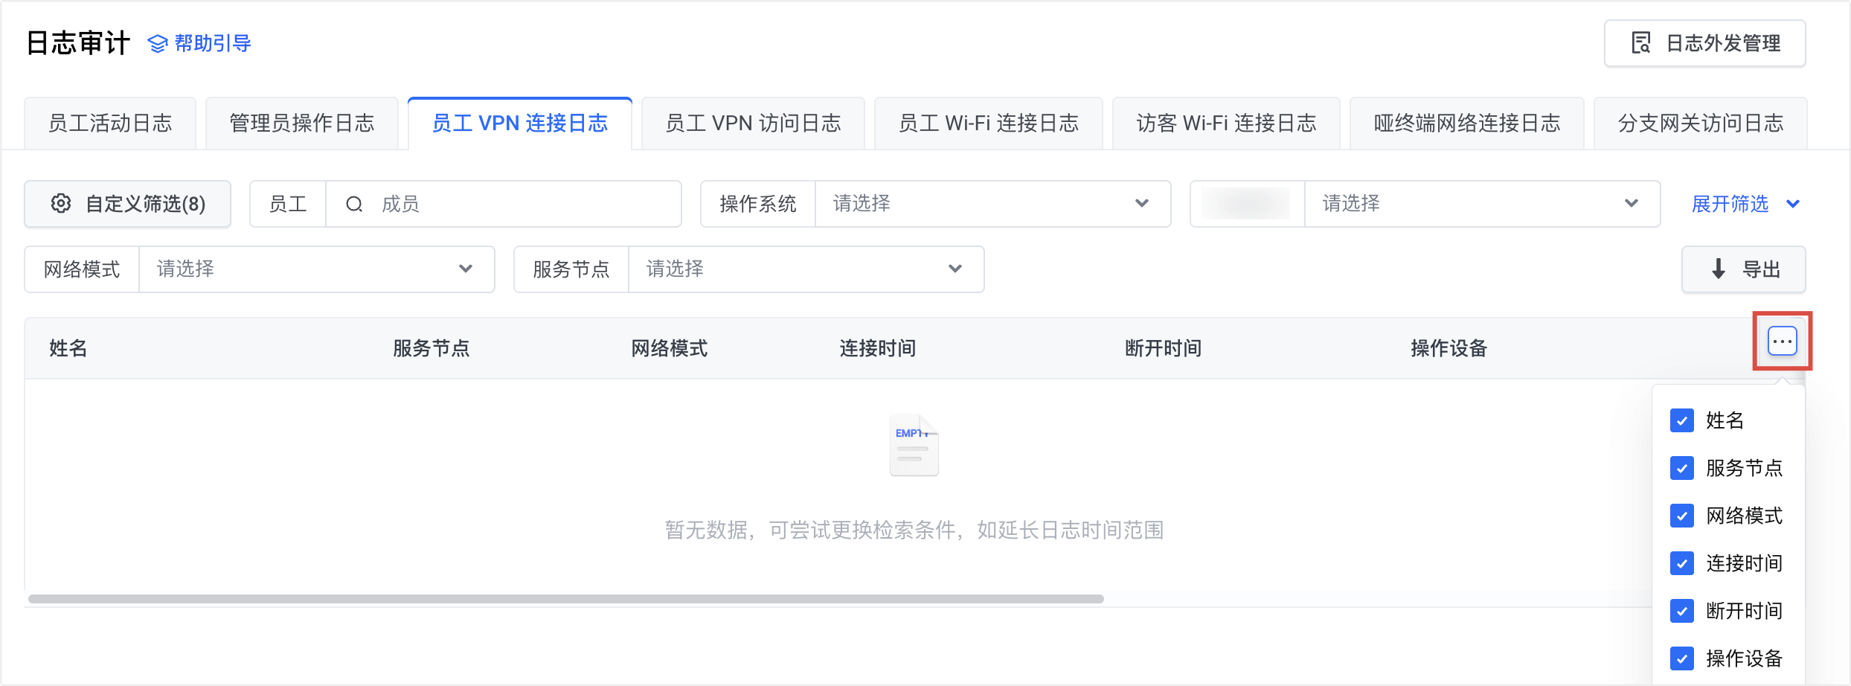Uncheck the 连接时间 column checkbox
Viewport: 1851px width, 686px height.
coord(1682,563)
